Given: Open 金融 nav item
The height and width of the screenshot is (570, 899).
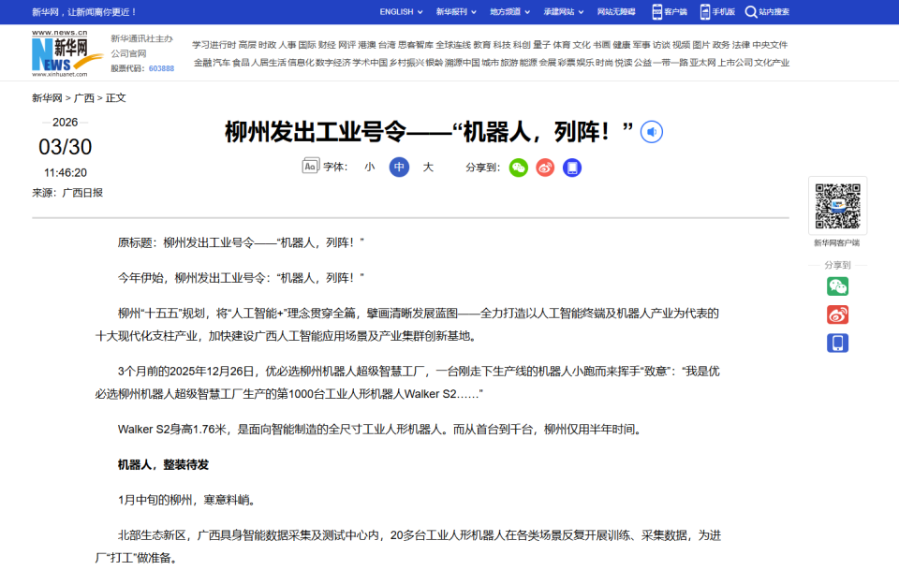Looking at the screenshot, I should [202, 63].
